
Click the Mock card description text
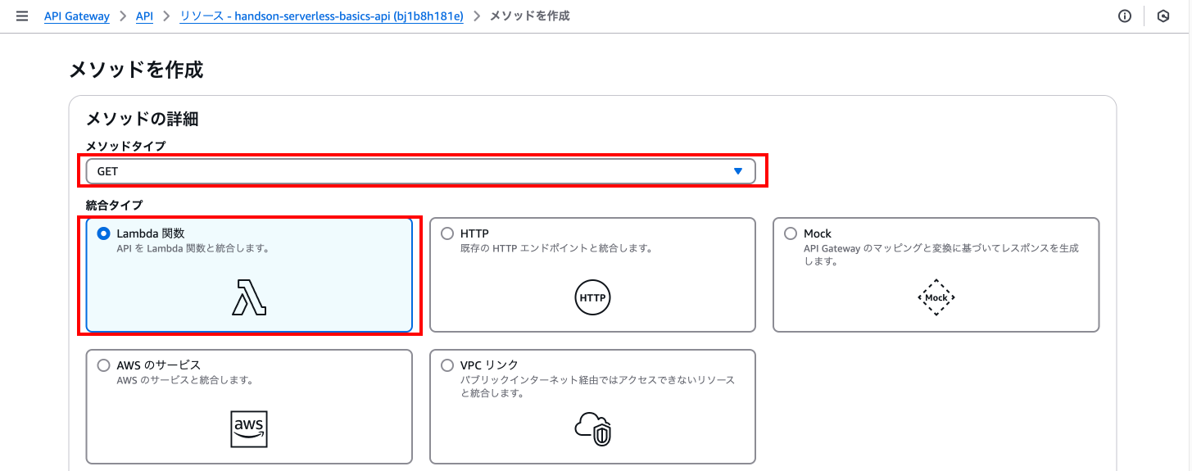click(x=941, y=255)
